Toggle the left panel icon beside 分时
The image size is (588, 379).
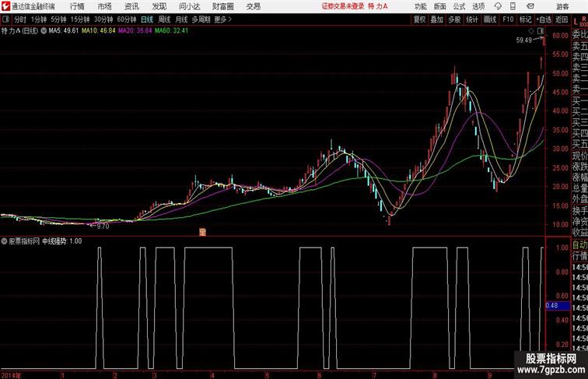coord(5,19)
